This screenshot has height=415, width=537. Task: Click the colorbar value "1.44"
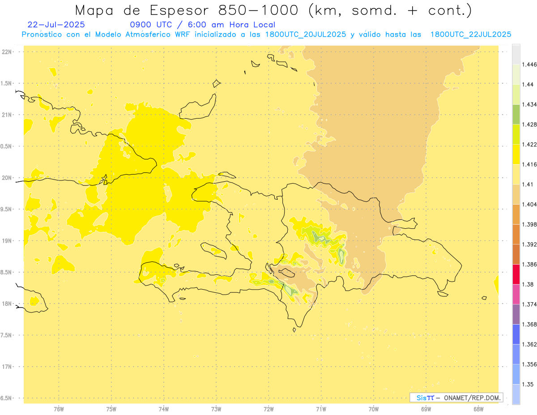pos(528,85)
